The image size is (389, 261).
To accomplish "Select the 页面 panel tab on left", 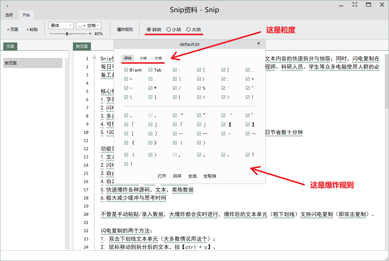I will (x=10, y=46).
